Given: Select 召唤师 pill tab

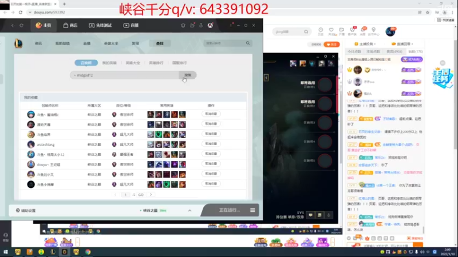Looking at the screenshot, I should tap(86, 63).
